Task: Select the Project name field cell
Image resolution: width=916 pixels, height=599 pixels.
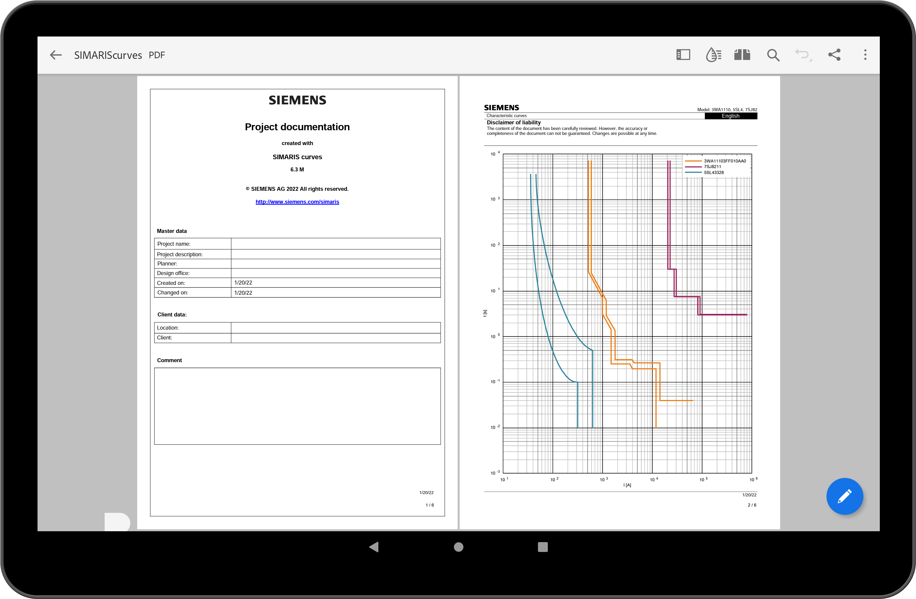Action: tap(336, 243)
